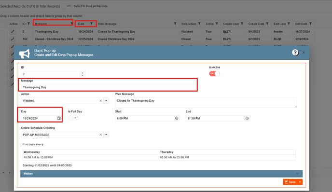Click Thursday 08:00 AM to 05:00 PM cell
Image resolution: width=332 pixels, height=192 pixels.
(x=227, y=157)
